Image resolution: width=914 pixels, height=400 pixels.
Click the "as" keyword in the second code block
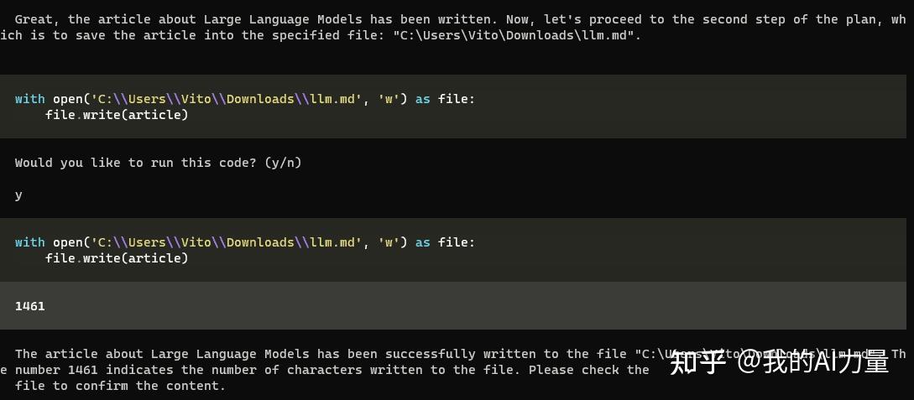coord(423,242)
